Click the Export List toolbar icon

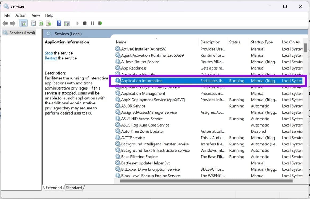point(49,23)
